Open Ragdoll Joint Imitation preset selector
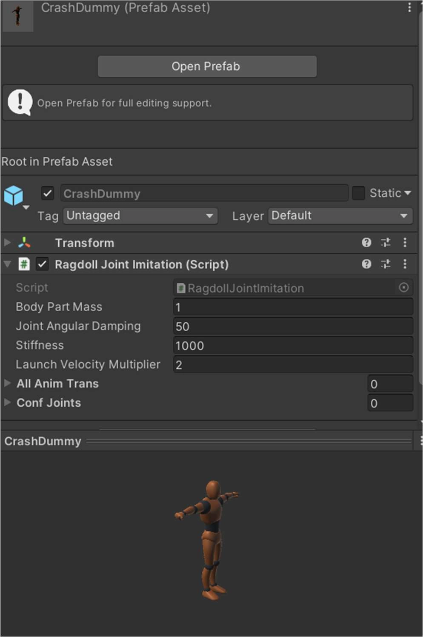This screenshot has width=423, height=637. pyautogui.click(x=386, y=264)
